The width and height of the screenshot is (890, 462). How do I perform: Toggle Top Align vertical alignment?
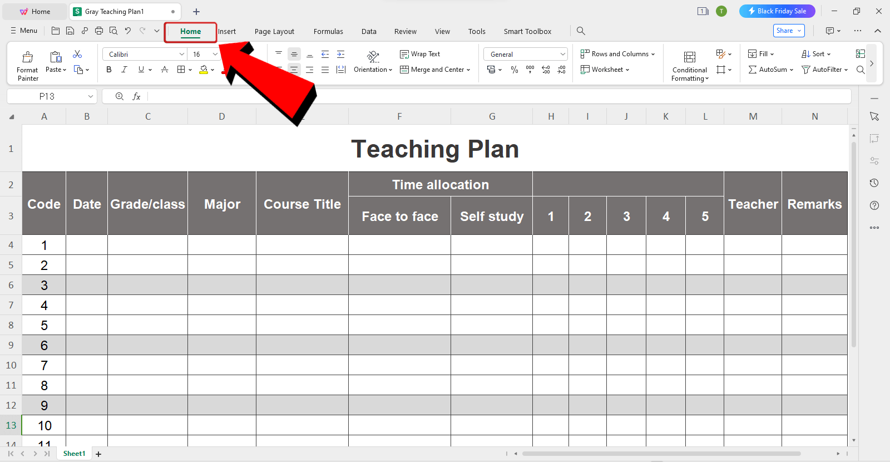(x=279, y=54)
